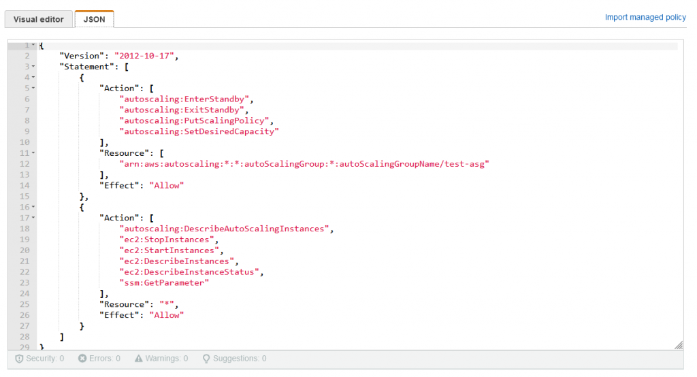
Task: Click the Version date value 2012-10-17
Action: (x=146, y=56)
